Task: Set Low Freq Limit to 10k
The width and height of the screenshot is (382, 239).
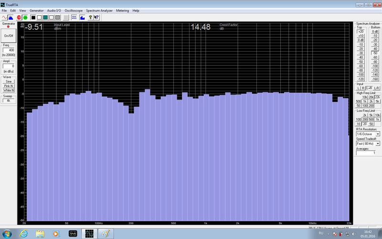Action: (x=377, y=115)
